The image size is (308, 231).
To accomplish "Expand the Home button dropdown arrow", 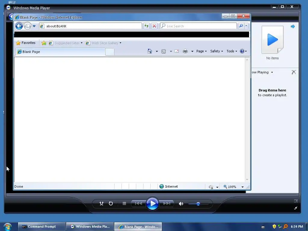I will [x=157, y=51].
